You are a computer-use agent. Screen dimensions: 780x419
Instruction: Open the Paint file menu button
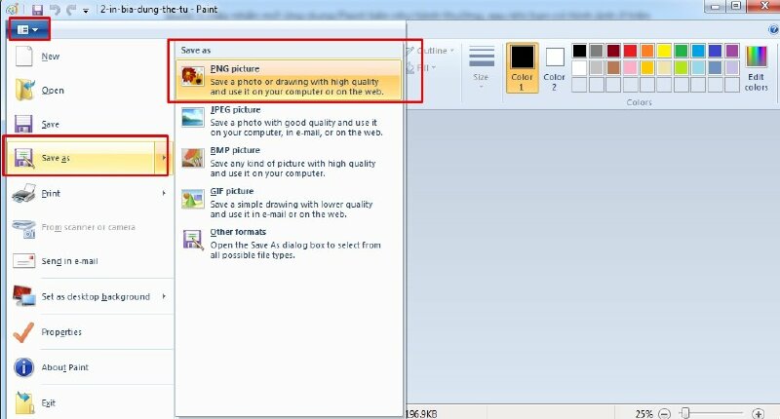(x=28, y=29)
